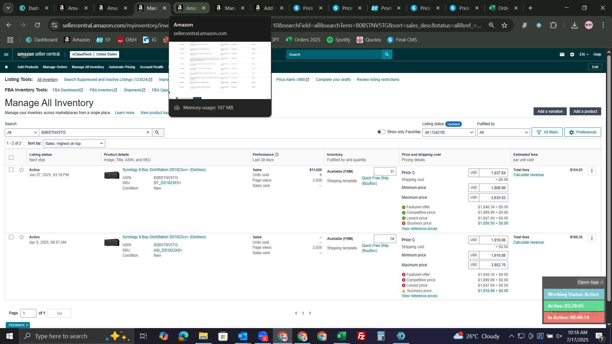Open the Account Health menu
612x344 pixels.
[151, 67]
